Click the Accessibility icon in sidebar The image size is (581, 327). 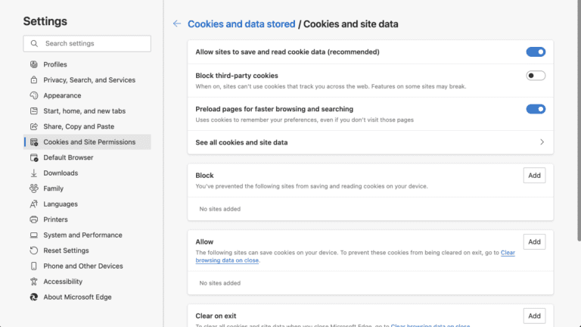[34, 282]
